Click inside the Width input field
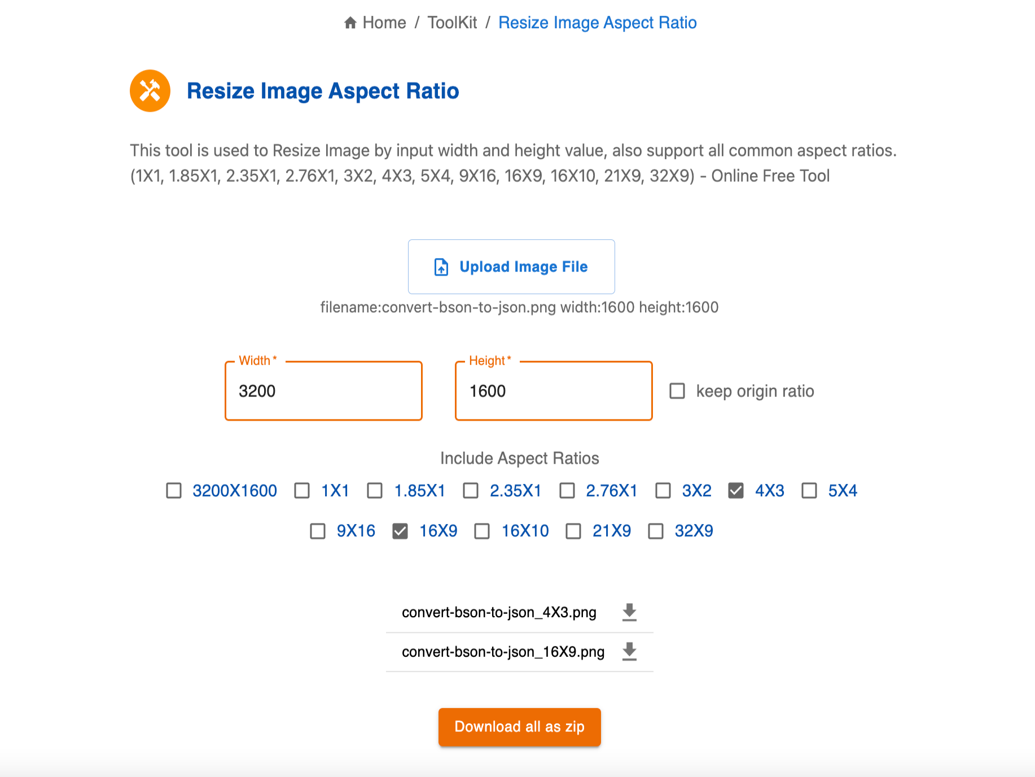Image resolution: width=1035 pixels, height=777 pixels. pos(323,391)
